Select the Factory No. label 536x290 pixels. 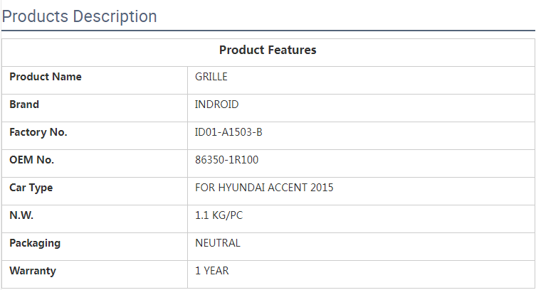[x=38, y=132]
